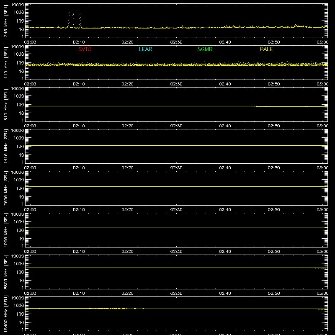Click the 4995 MHz [SFU] axis title
This screenshot has width=335, height=335.
point(5,230)
